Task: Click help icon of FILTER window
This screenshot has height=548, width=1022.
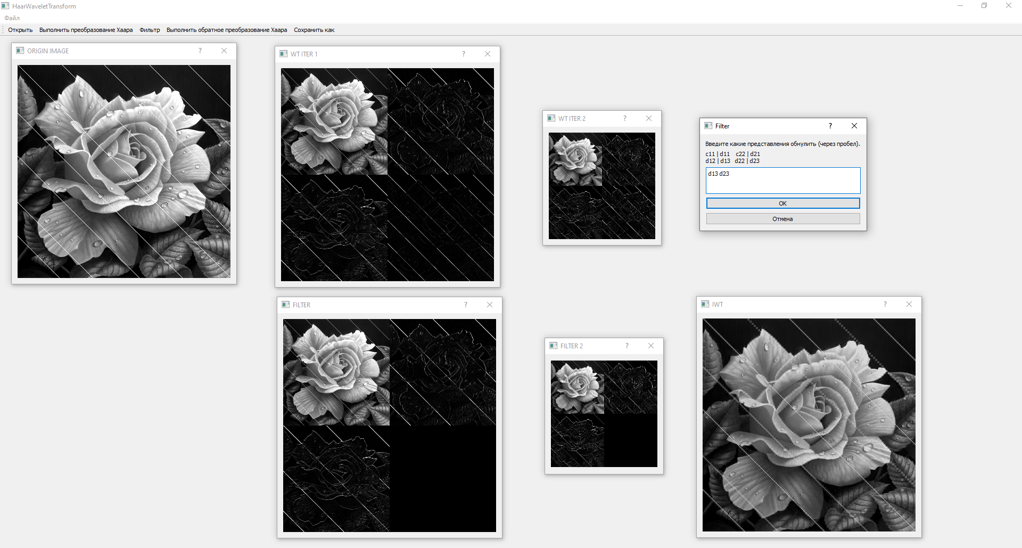Action: (x=466, y=305)
